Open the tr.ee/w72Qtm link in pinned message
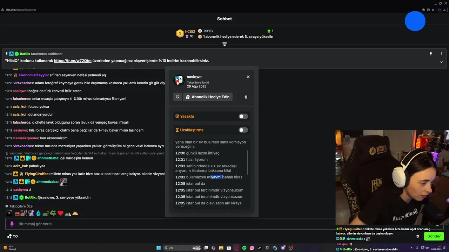 pyautogui.click(x=73, y=61)
